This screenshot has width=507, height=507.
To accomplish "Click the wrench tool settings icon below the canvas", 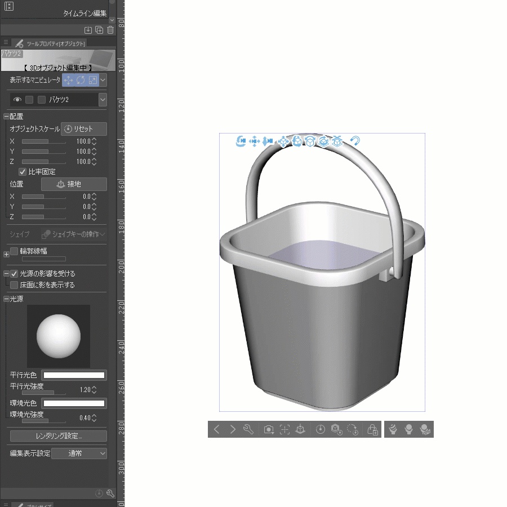I will pos(248,429).
